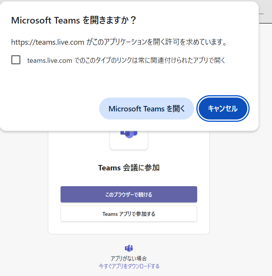Viewport: 272px width, 276px height.
Task: Click the dialog title Microsoft Teams を開きますか？
Action: click(x=74, y=20)
